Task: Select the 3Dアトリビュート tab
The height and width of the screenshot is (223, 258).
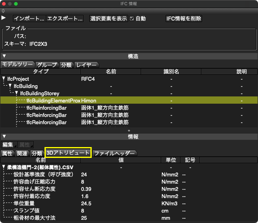Action: click(x=68, y=153)
